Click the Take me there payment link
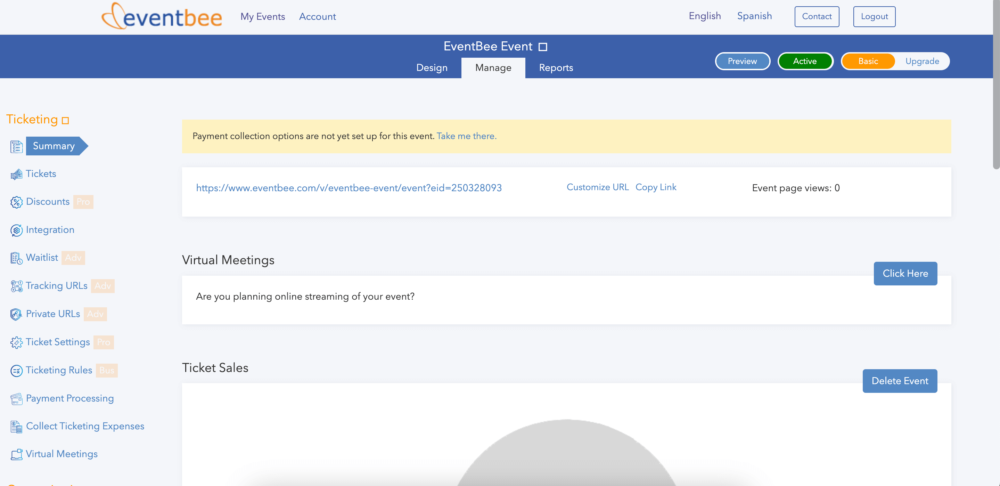Screen dimensions: 1000x486 (x=466, y=135)
